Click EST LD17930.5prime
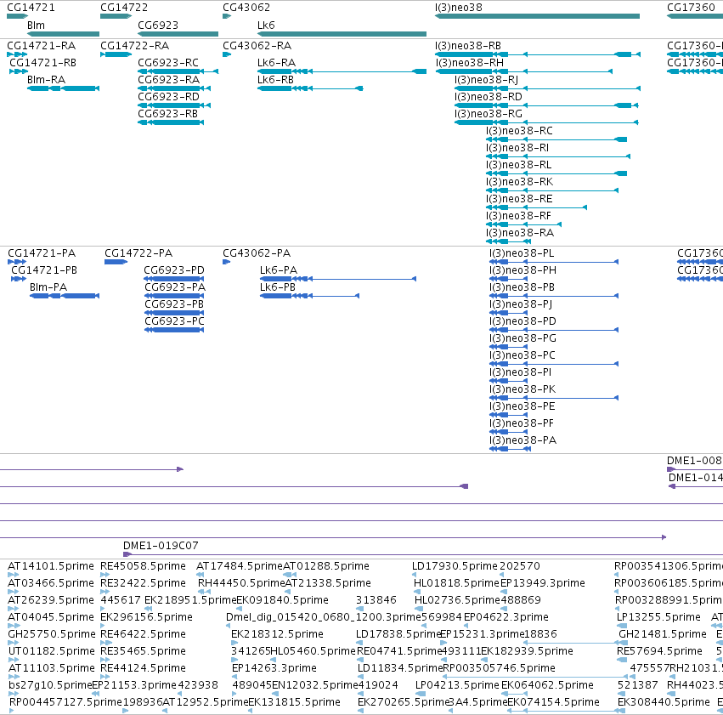 coord(455,566)
